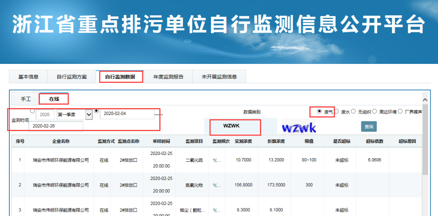The width and height of the screenshot is (438, 216).
Task: Click the year field showing 2020
Action: 45,114
